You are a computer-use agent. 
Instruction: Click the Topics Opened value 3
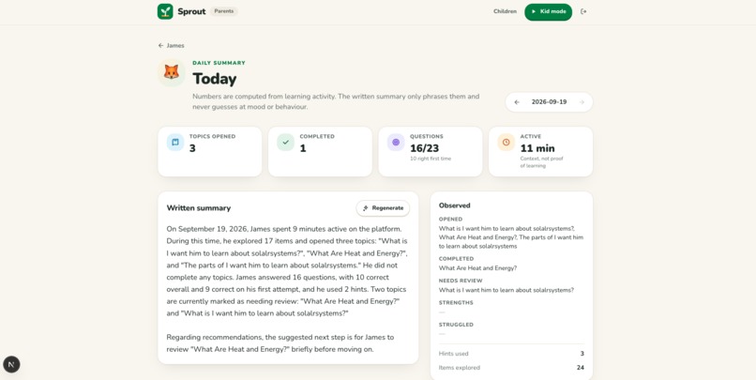click(192, 148)
